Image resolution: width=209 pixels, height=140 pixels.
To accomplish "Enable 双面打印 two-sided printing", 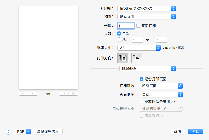I will coord(139,26).
